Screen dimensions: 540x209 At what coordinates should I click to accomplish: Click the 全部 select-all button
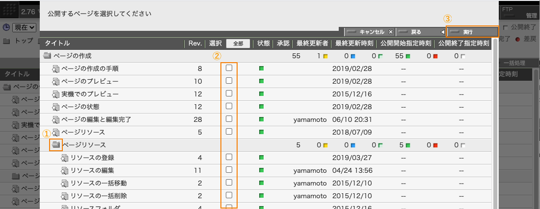238,43
